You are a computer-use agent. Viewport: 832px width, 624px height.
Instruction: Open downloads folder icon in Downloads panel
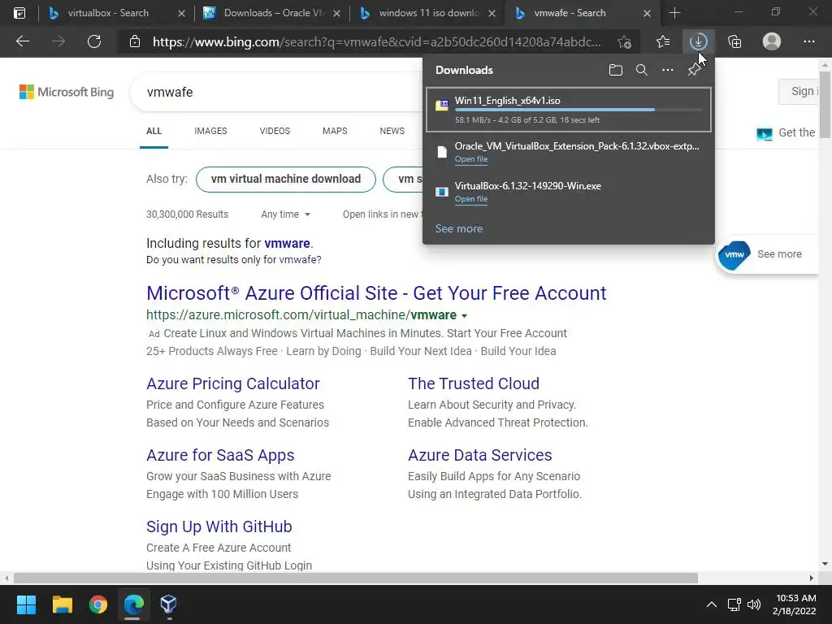616,70
